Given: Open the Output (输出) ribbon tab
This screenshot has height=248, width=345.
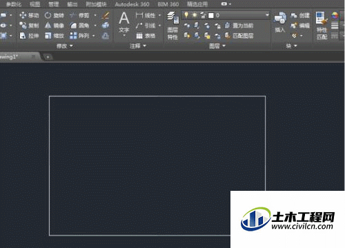Looking at the screenshot, I should (72, 4).
